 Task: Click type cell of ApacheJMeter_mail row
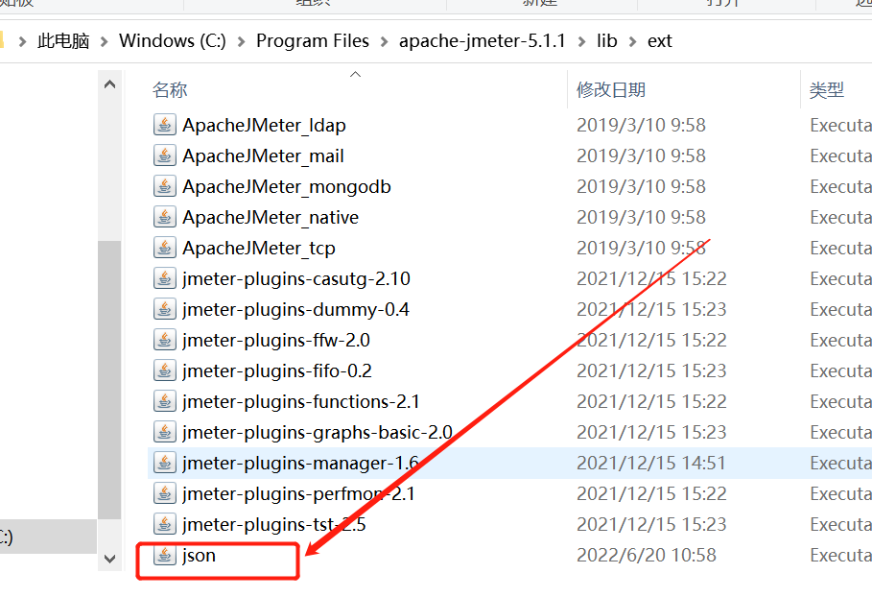(x=841, y=155)
